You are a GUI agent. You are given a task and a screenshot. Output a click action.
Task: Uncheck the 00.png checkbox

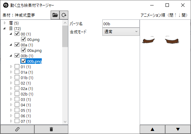pos(23,39)
